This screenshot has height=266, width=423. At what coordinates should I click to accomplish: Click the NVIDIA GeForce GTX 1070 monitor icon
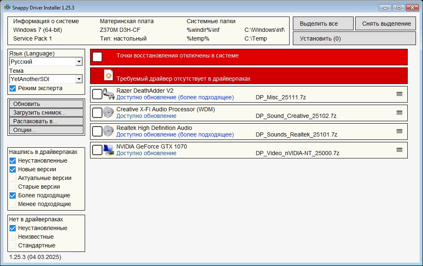[x=109, y=150]
